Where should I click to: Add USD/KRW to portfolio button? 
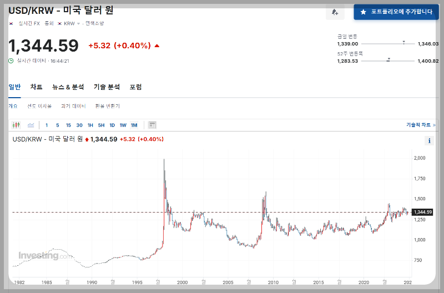click(x=396, y=12)
